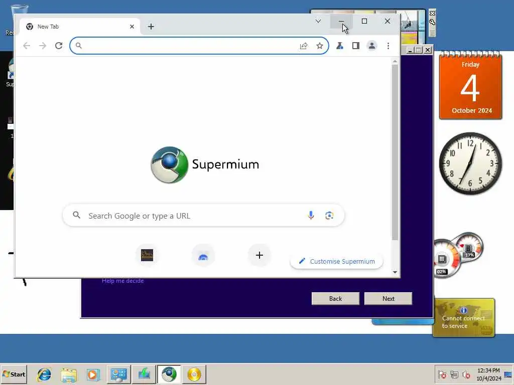
Task: Click the network tray icon
Action: tap(454, 374)
